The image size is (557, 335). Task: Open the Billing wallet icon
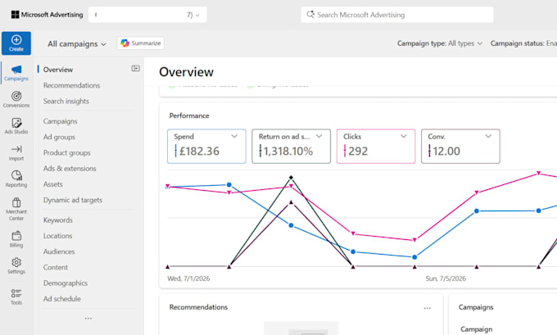click(16, 236)
